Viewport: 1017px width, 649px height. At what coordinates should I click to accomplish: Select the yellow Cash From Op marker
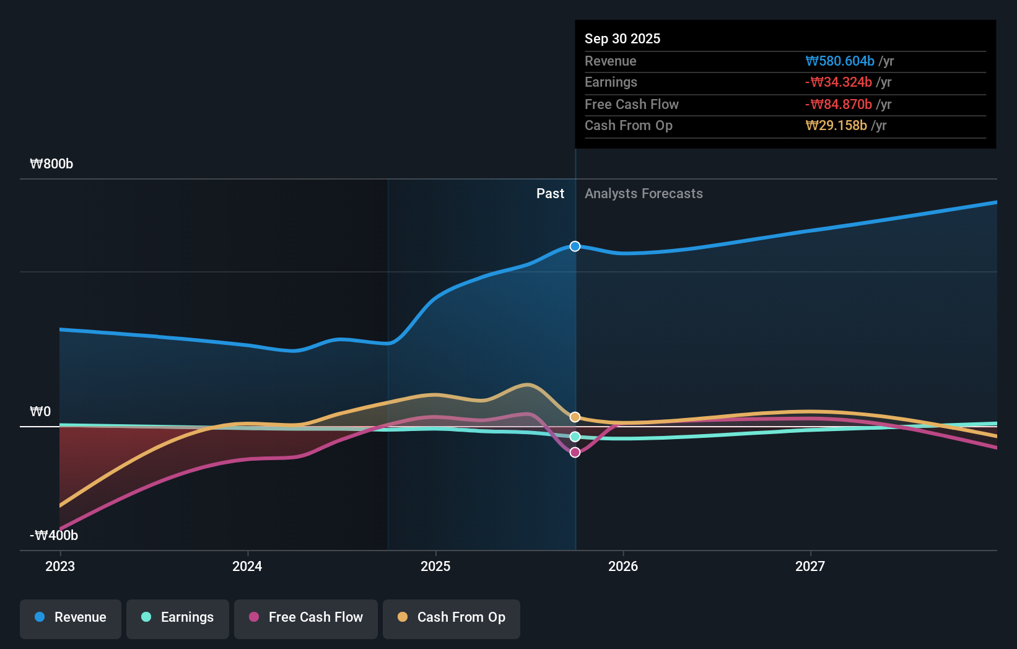pyautogui.click(x=575, y=417)
